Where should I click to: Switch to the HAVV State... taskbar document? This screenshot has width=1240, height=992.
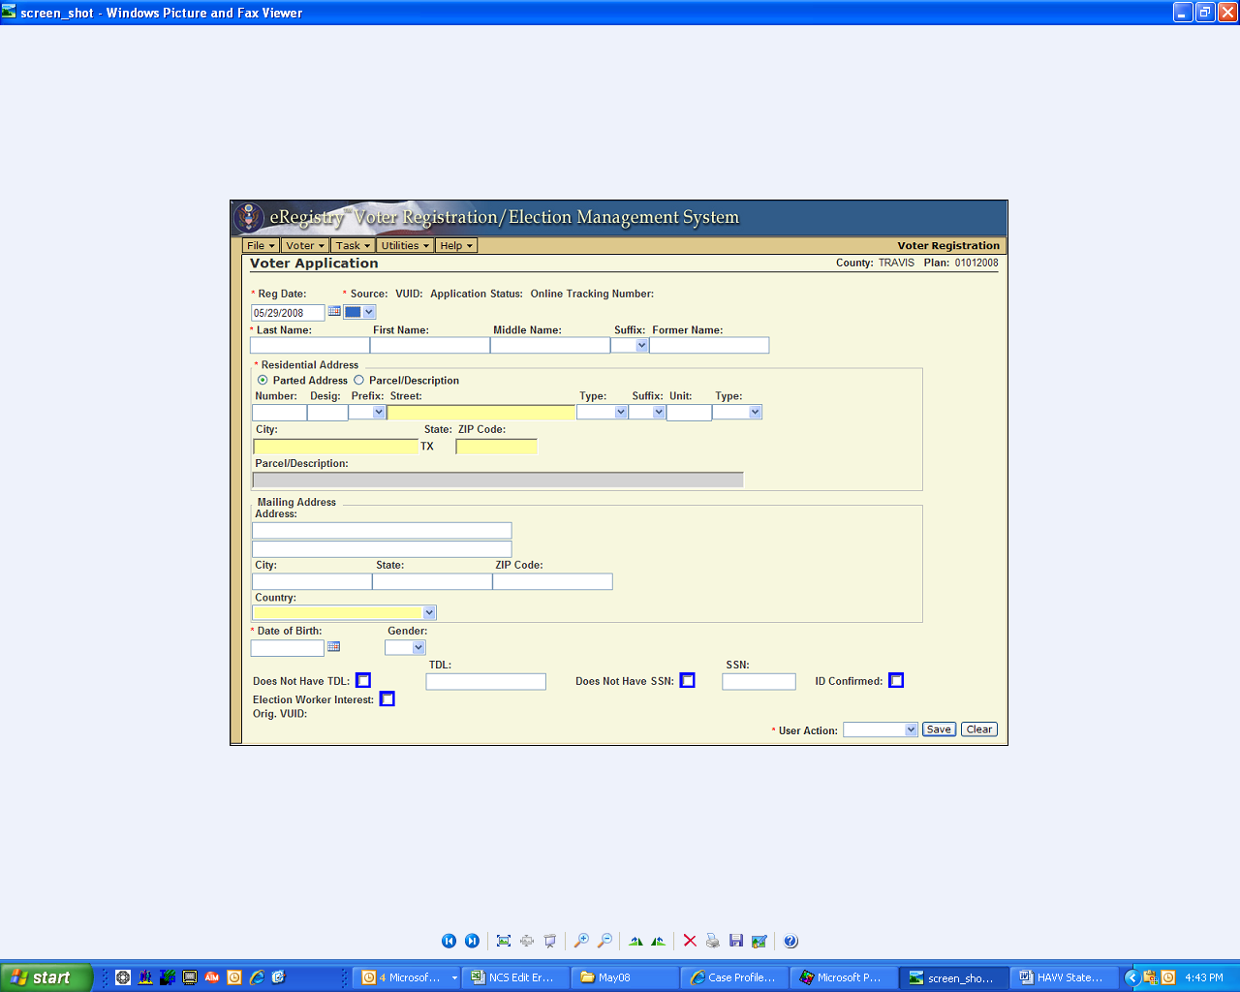1064,977
